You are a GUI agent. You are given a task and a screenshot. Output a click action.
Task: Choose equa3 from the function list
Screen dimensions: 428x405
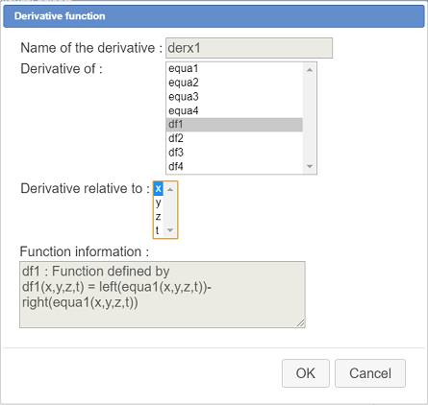[x=235, y=97]
